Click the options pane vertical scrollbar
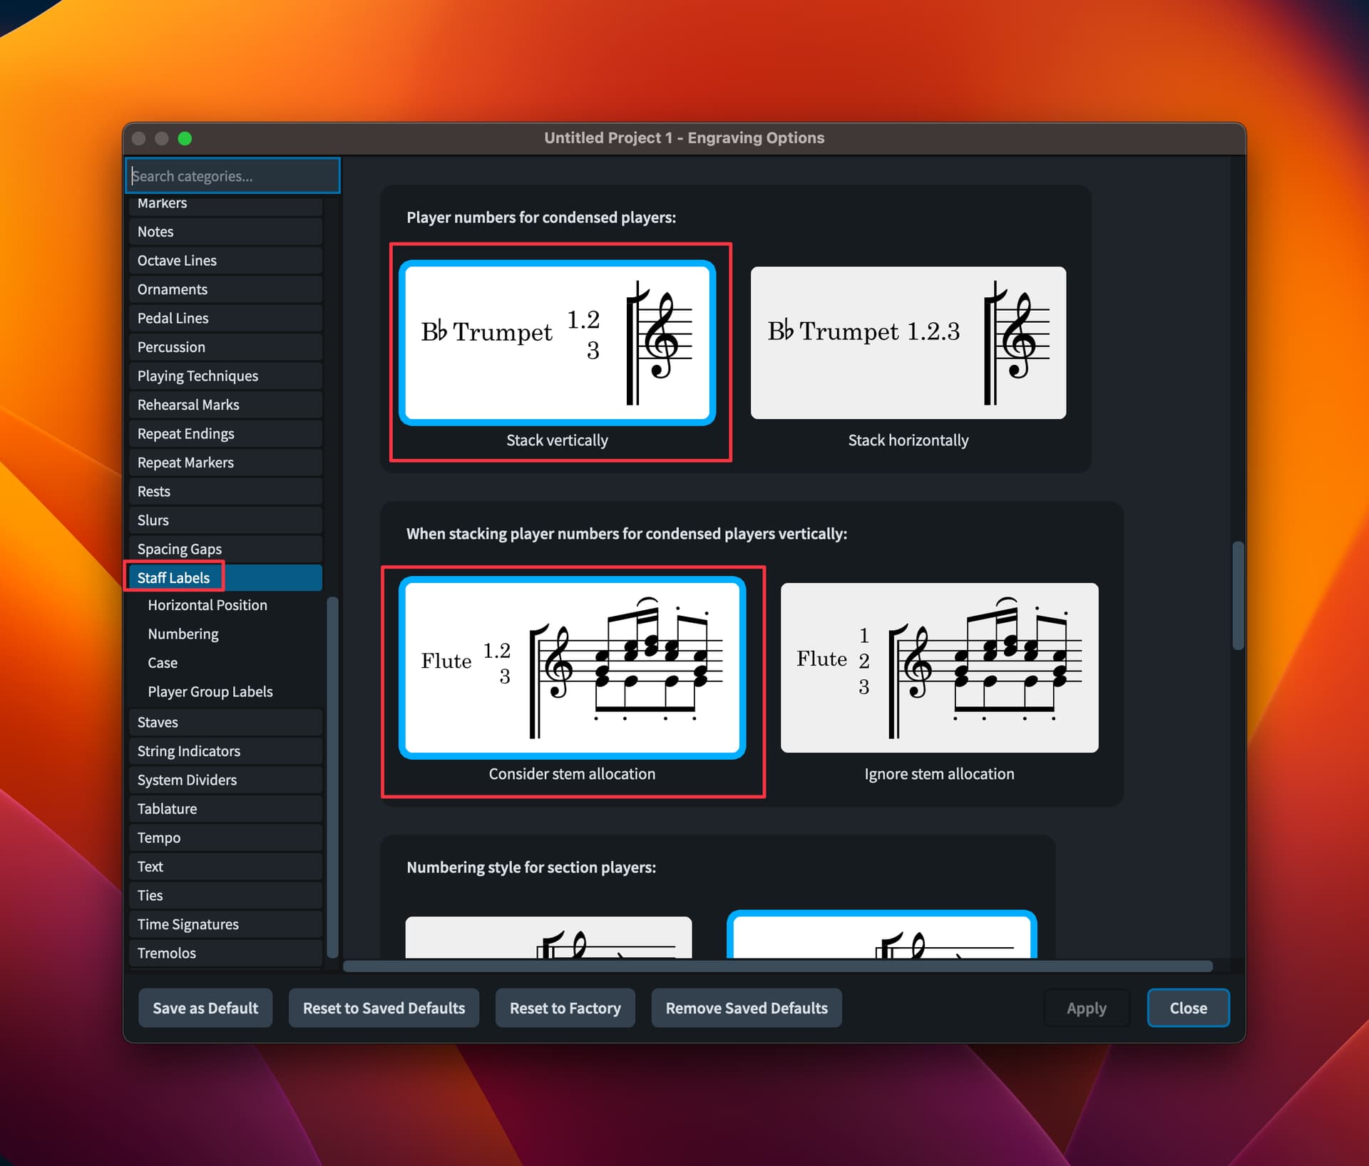This screenshot has height=1166, width=1369. tap(1239, 595)
